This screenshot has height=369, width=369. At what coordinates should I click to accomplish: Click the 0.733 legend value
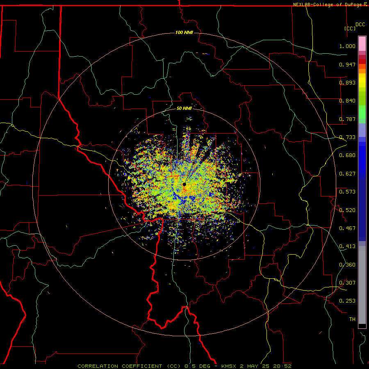pyautogui.click(x=347, y=137)
